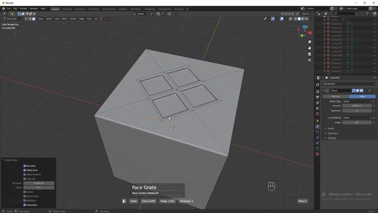Open the Object Data properties tab icon
Screen dimensions: 378x213
(x=318, y=149)
